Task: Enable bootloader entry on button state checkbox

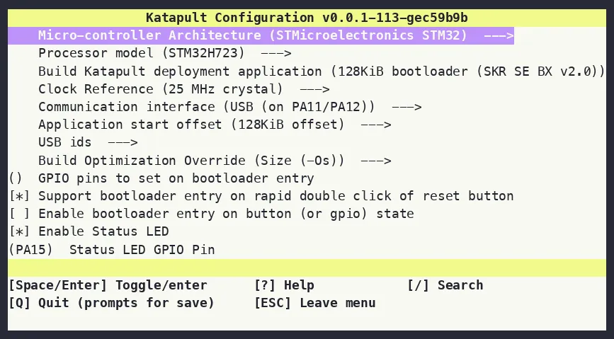Action: (x=19, y=214)
